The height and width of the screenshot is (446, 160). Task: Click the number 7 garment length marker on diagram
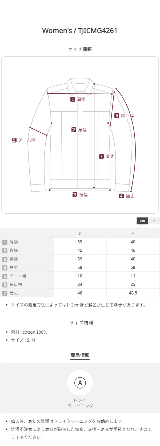101,156
